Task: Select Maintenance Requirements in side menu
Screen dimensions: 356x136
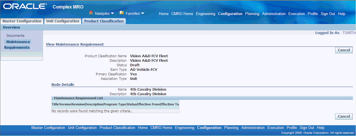Action: click(x=17, y=45)
